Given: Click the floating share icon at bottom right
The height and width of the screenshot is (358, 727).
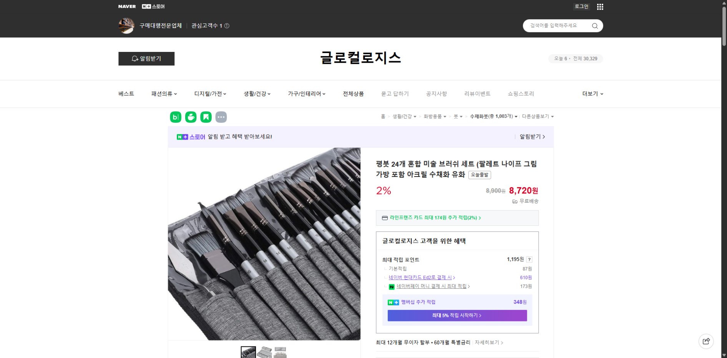Looking at the screenshot, I should pos(706,341).
